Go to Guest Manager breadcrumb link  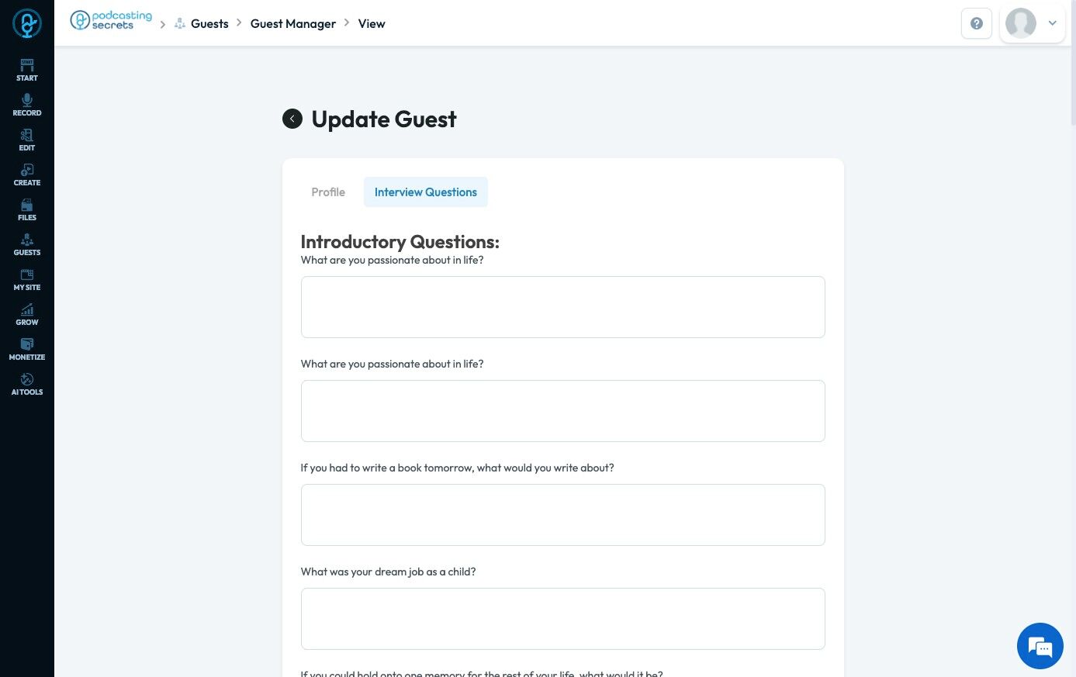click(293, 24)
